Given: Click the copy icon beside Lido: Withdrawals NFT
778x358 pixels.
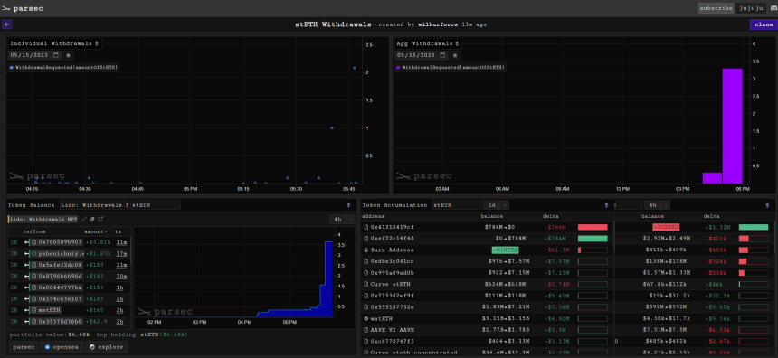Looking at the screenshot, I should coord(92,219).
